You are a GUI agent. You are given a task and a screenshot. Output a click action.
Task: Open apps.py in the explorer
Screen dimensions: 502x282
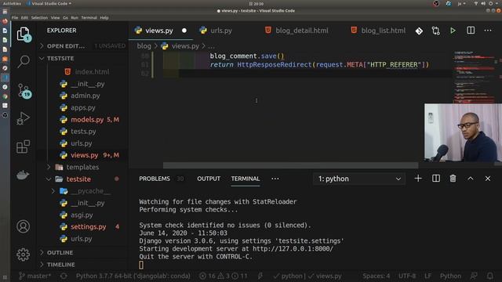pos(82,108)
